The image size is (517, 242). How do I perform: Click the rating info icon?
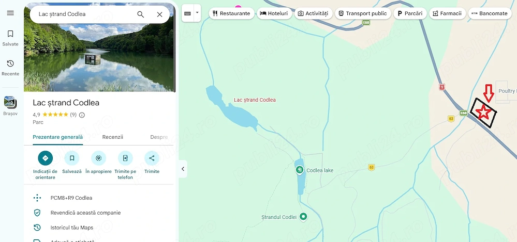pyautogui.click(x=82, y=115)
